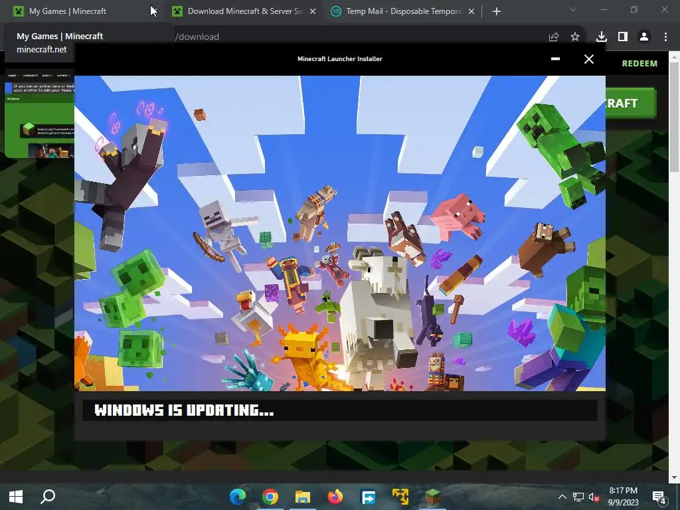Toggle Chrome side panel icon
680x510 pixels.
pos(623,37)
